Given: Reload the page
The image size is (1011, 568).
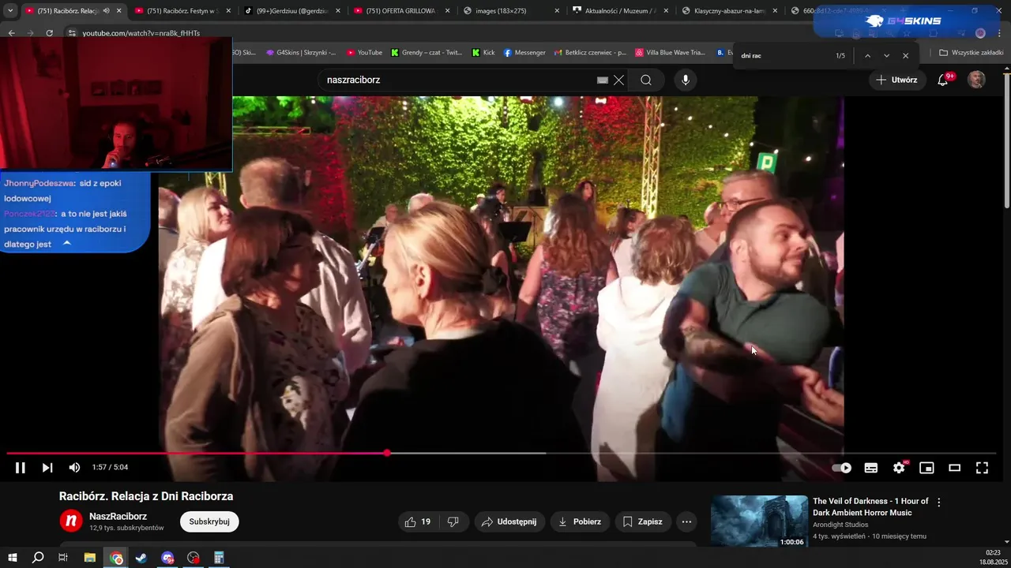Looking at the screenshot, I should [50, 33].
